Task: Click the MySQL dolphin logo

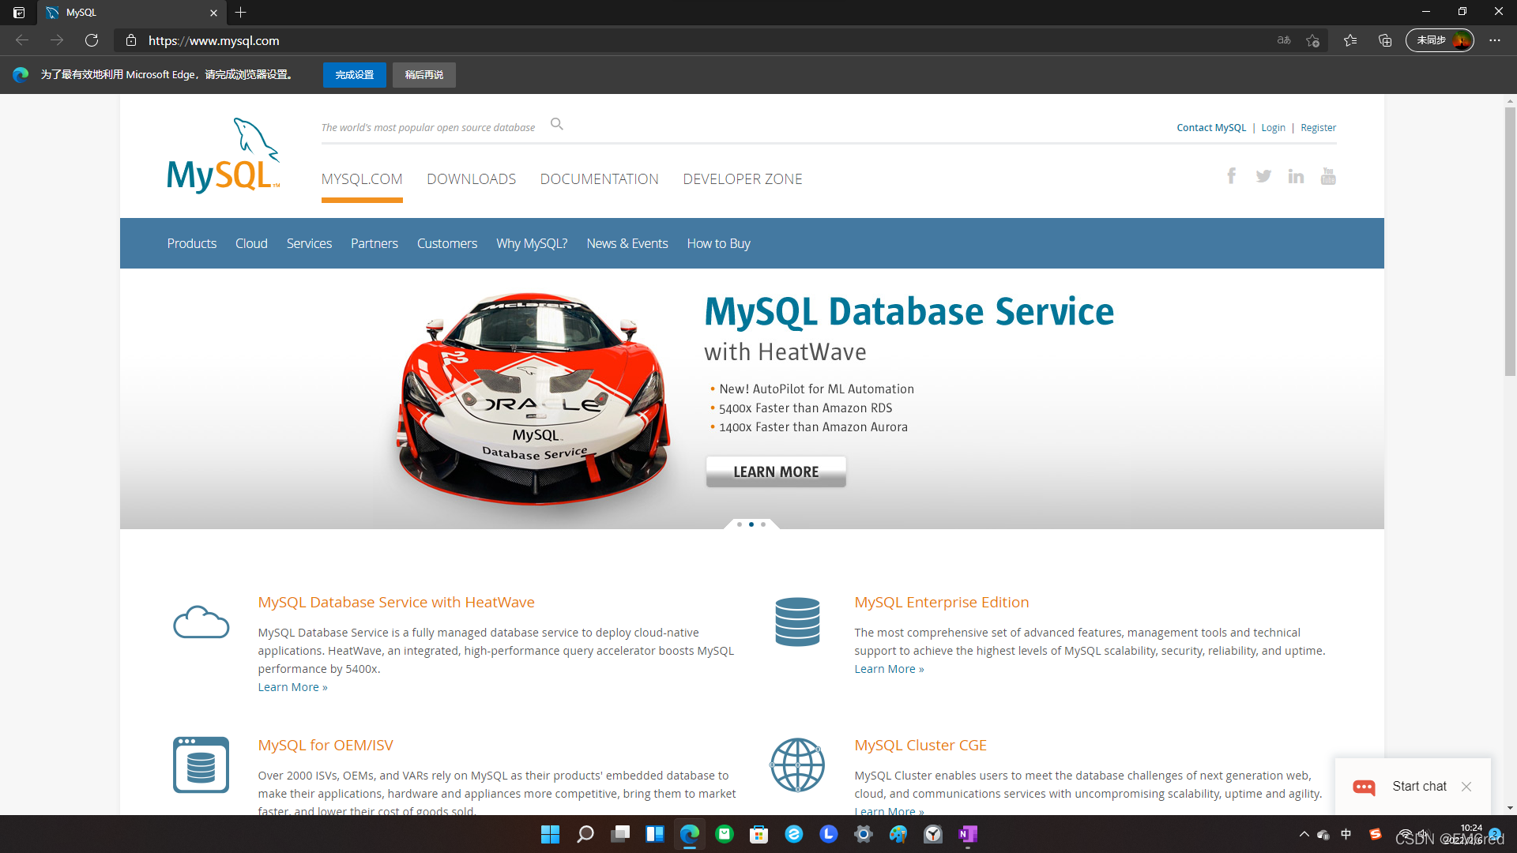Action: (x=223, y=156)
